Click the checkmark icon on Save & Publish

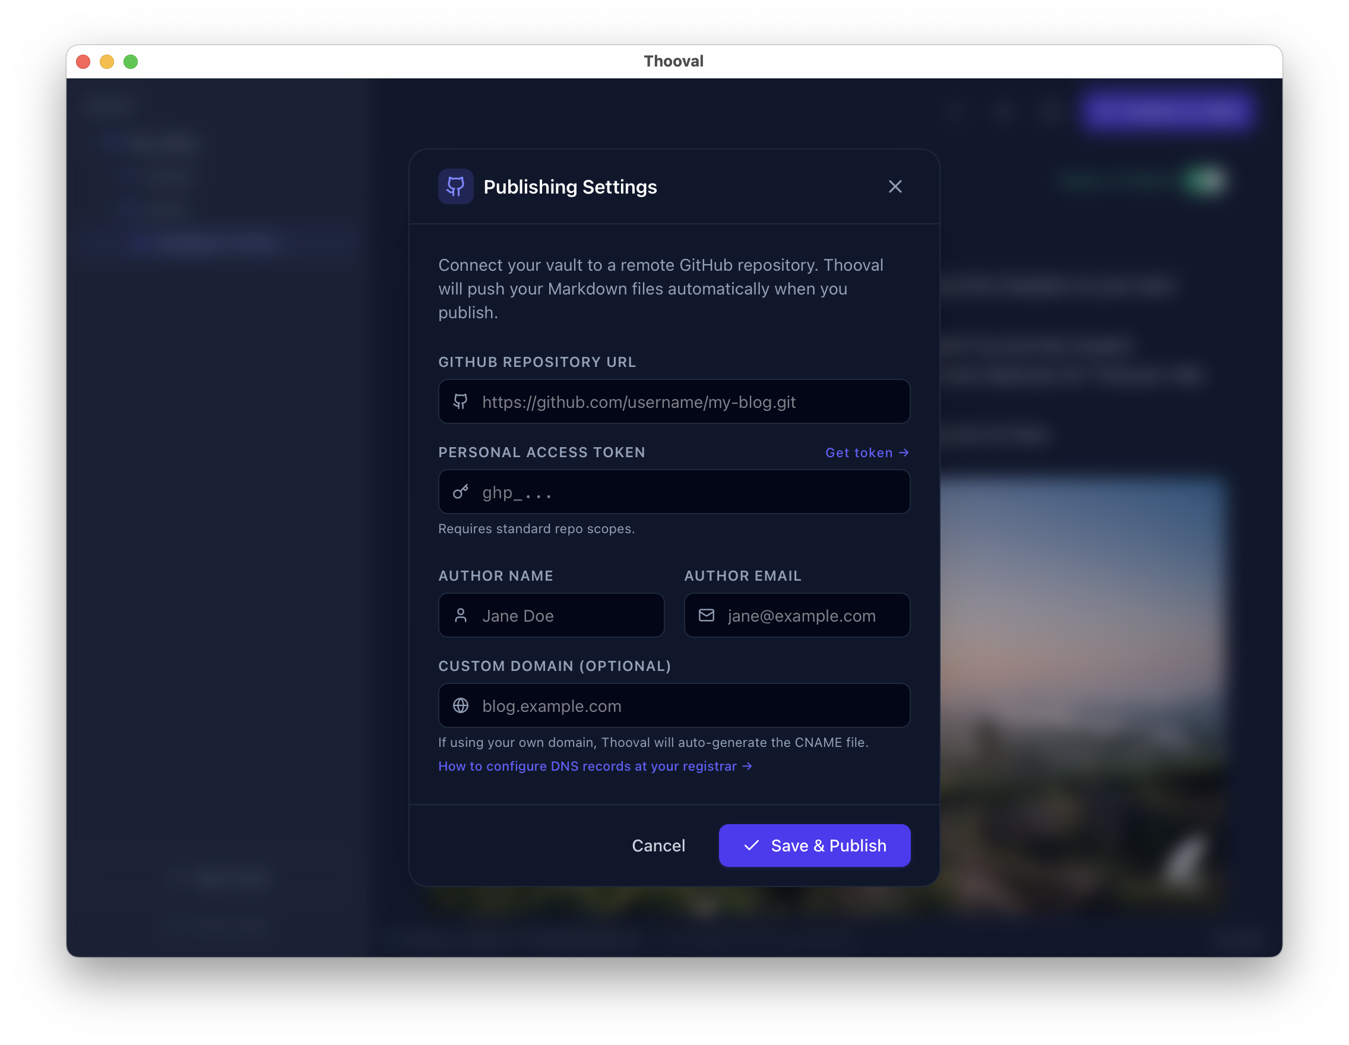[x=751, y=845]
